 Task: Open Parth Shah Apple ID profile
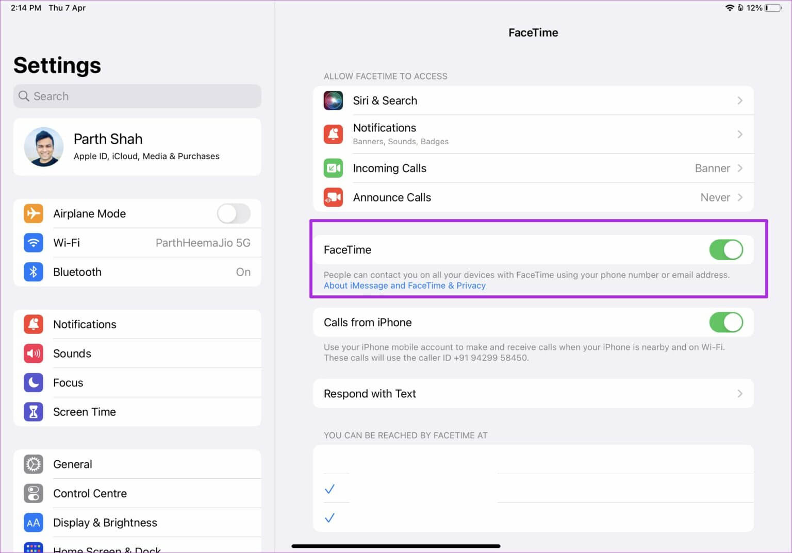pyautogui.click(x=137, y=147)
